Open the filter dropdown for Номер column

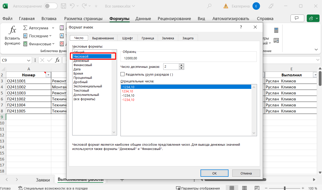48,75
